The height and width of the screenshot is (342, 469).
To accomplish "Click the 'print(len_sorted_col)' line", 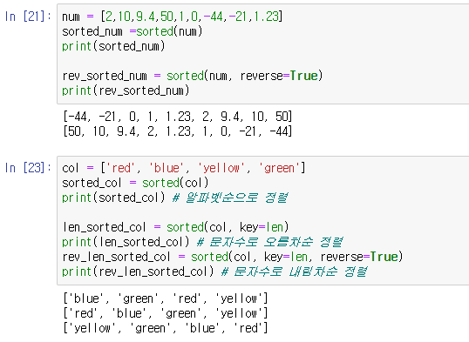I will tap(202, 242).
